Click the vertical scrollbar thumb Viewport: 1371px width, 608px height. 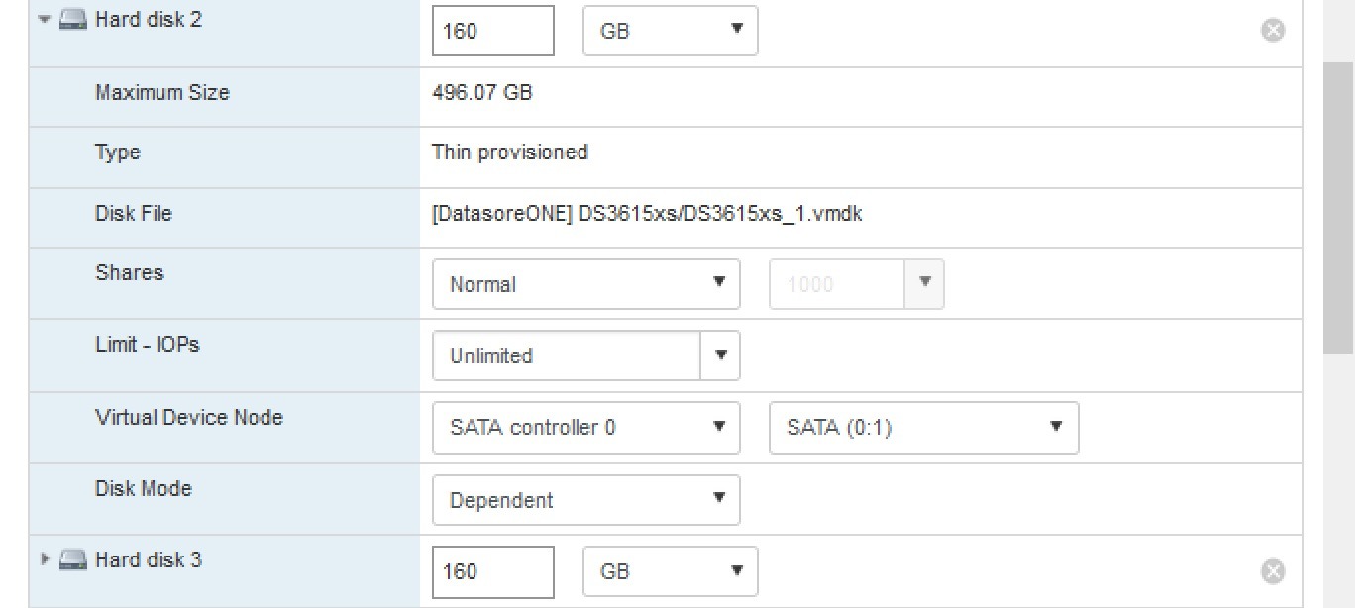(x=1337, y=206)
